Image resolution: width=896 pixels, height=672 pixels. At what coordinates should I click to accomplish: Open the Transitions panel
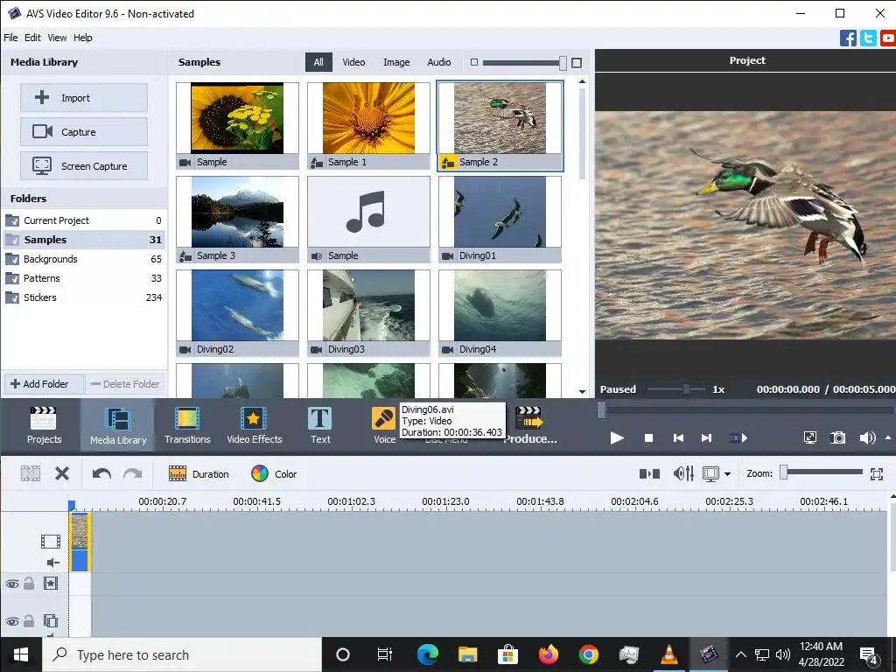tap(187, 425)
